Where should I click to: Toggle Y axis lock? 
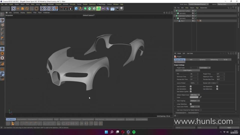click(x=47, y=8)
